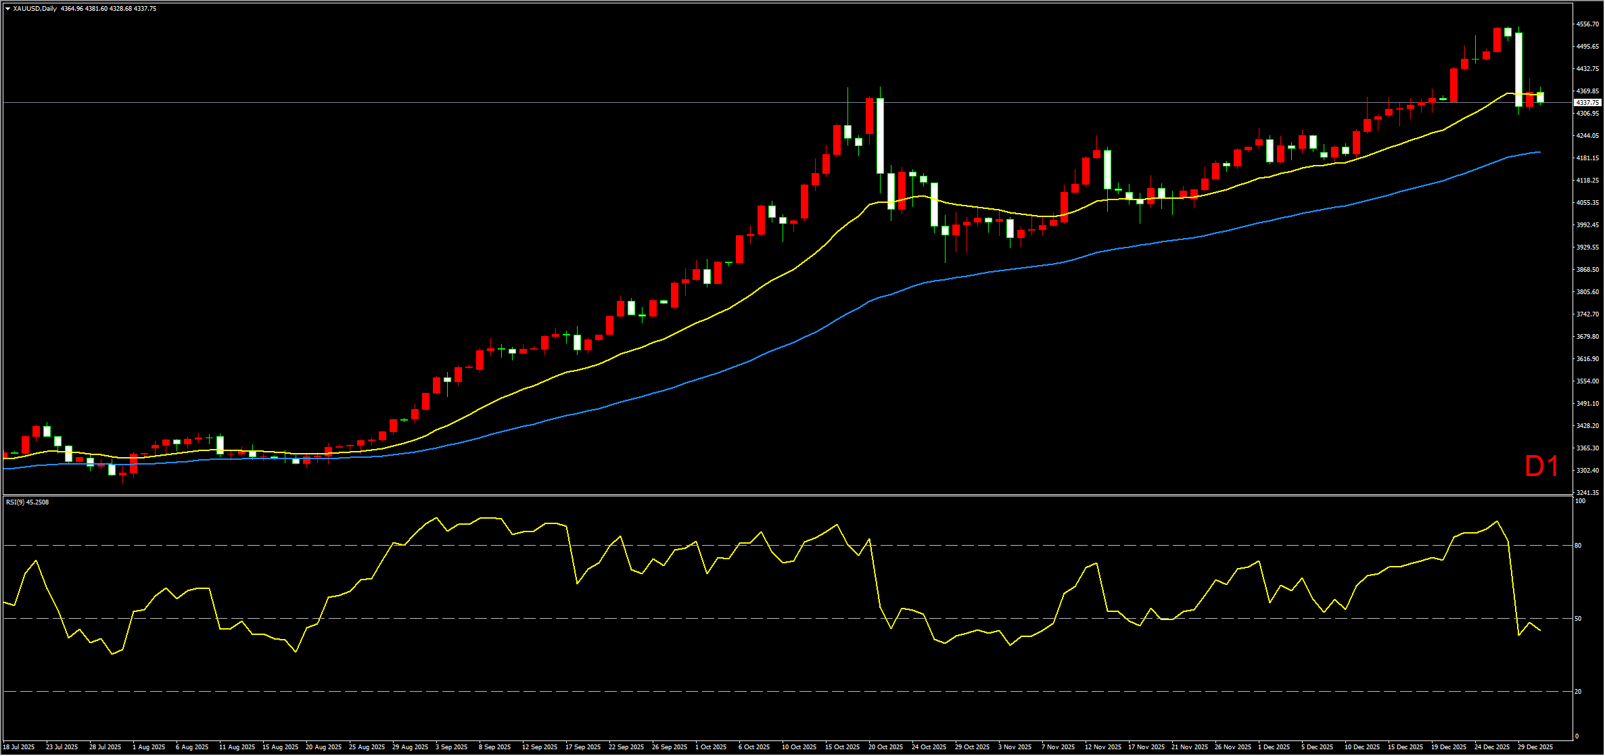Click the RSI 80 level axis label
The height and width of the screenshot is (756, 1605).
coord(1578,546)
